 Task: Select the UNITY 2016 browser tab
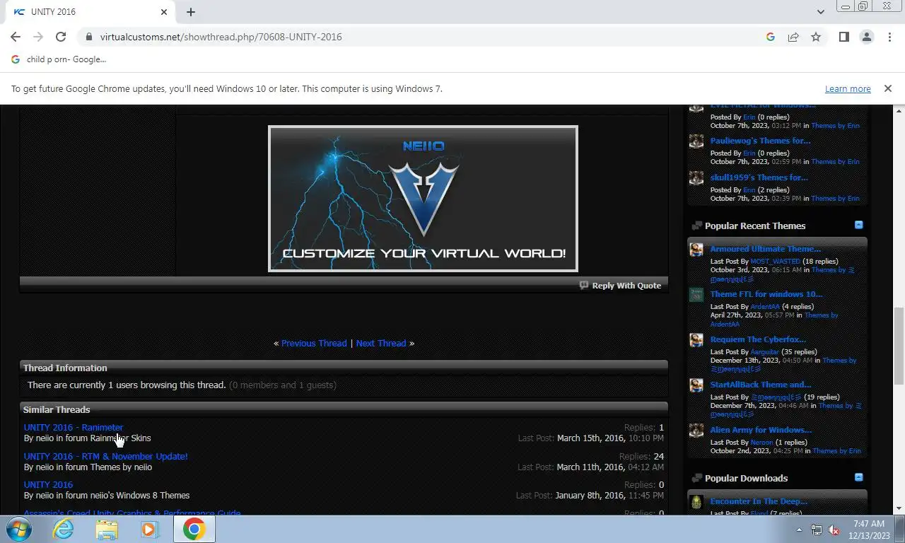tap(88, 12)
